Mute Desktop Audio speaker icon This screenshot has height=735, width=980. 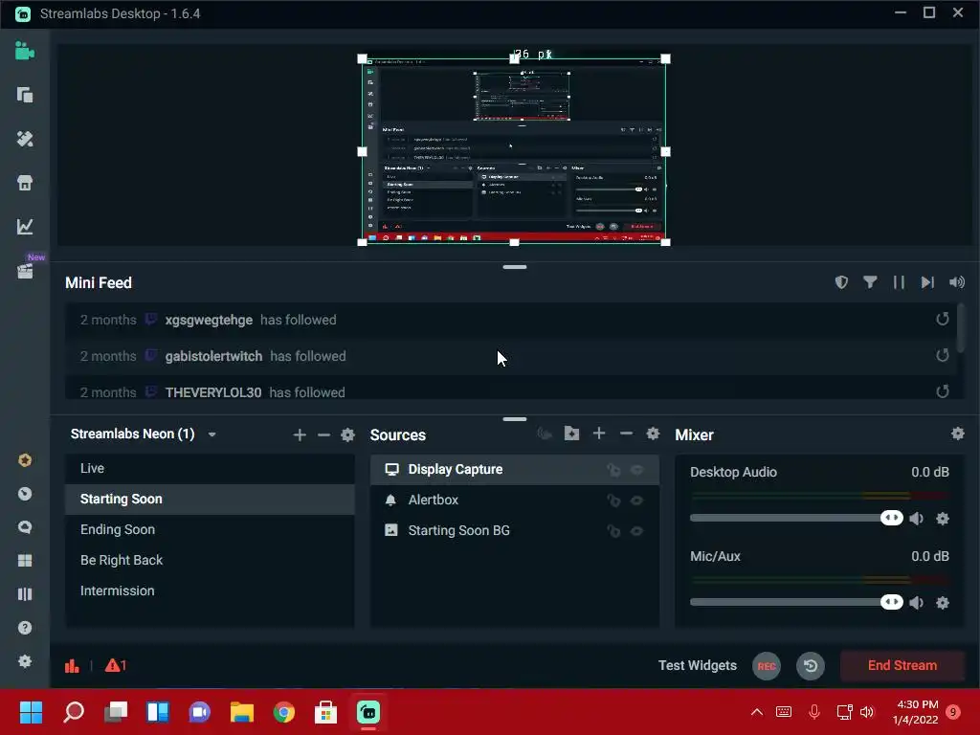pos(916,519)
